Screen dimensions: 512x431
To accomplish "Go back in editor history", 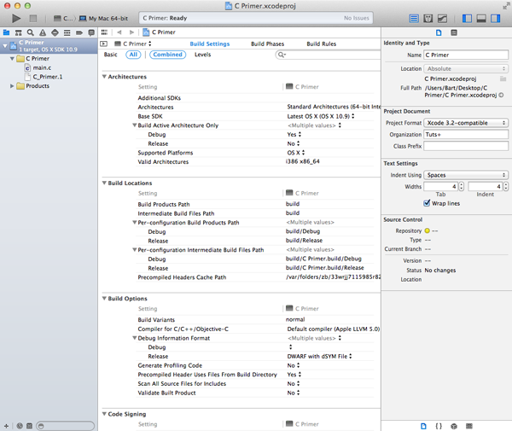I will (x=119, y=32).
